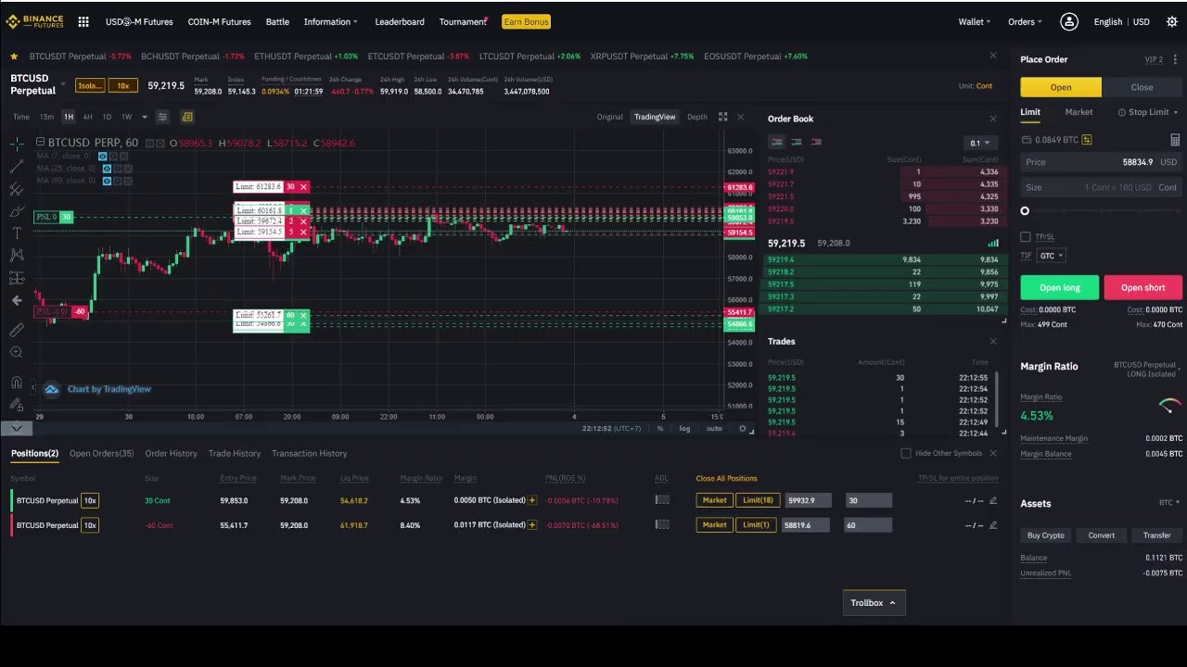Click the Earn Bonus button
The height and width of the screenshot is (667, 1187).
pyautogui.click(x=526, y=21)
